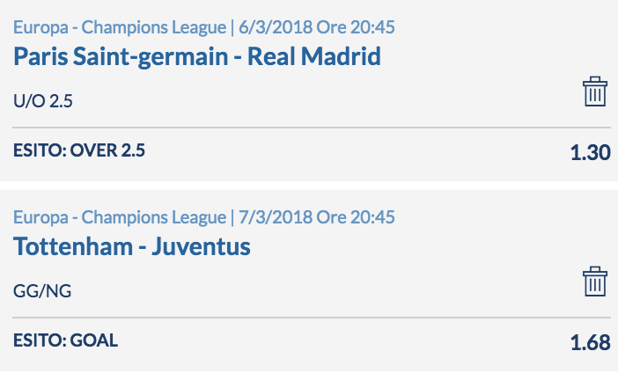The height and width of the screenshot is (373, 618).
Task: Select the GG/NG market label
Action: [42, 291]
